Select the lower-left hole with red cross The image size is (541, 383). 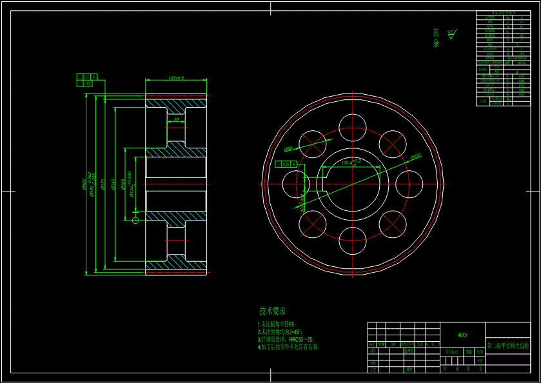313,224
